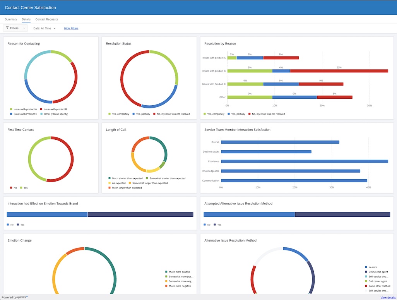Toggle Issues with product A legend swatch
The width and height of the screenshot is (397, 300).
click(x=11, y=109)
